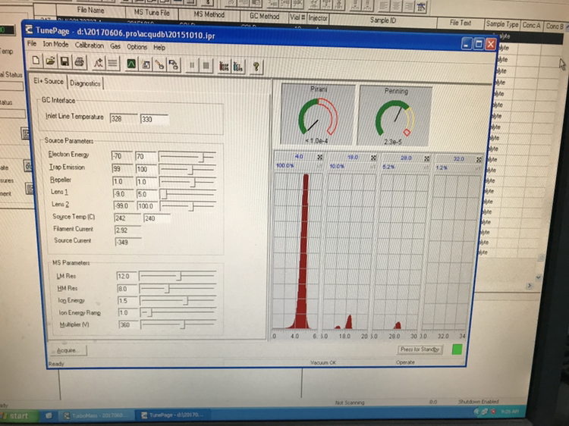
Task: Open the Calibration menu
Action: (90, 45)
